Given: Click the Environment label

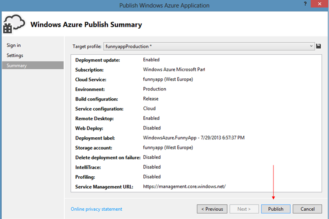Looking at the screenshot, I should pyautogui.click(x=90, y=89).
